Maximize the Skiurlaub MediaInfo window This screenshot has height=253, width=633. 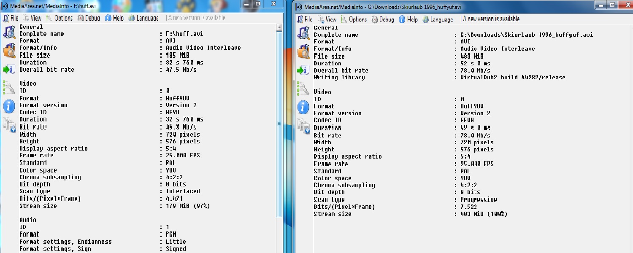611,4
